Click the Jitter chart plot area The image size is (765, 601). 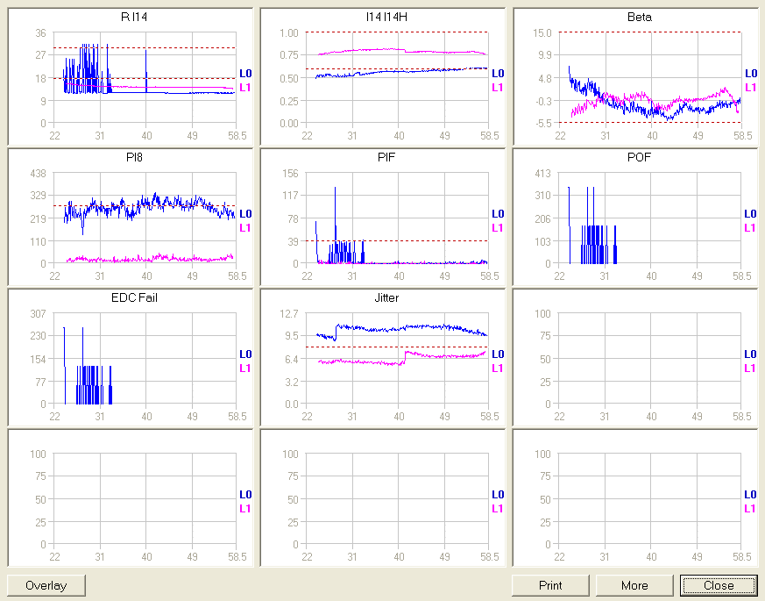tap(397, 359)
